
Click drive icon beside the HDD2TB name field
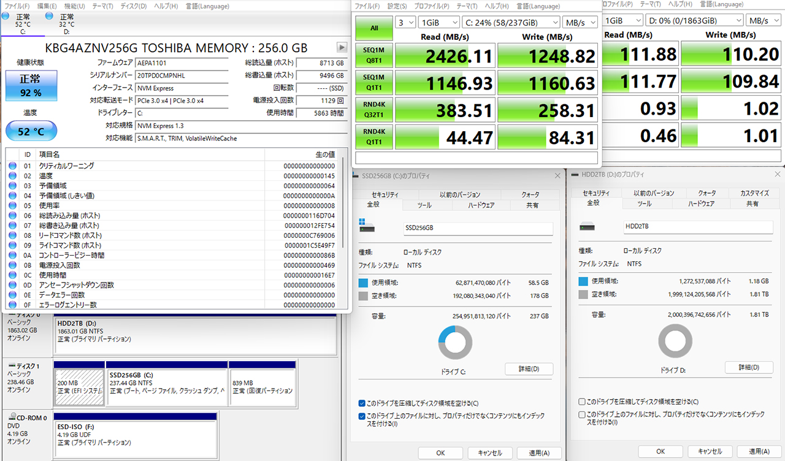click(588, 227)
